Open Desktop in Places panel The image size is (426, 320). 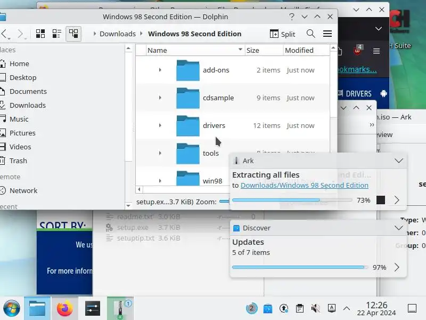pyautogui.click(x=23, y=77)
